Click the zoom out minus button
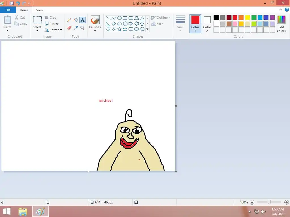Image resolution: width=290 pixels, height=217 pixels. (x=252, y=202)
